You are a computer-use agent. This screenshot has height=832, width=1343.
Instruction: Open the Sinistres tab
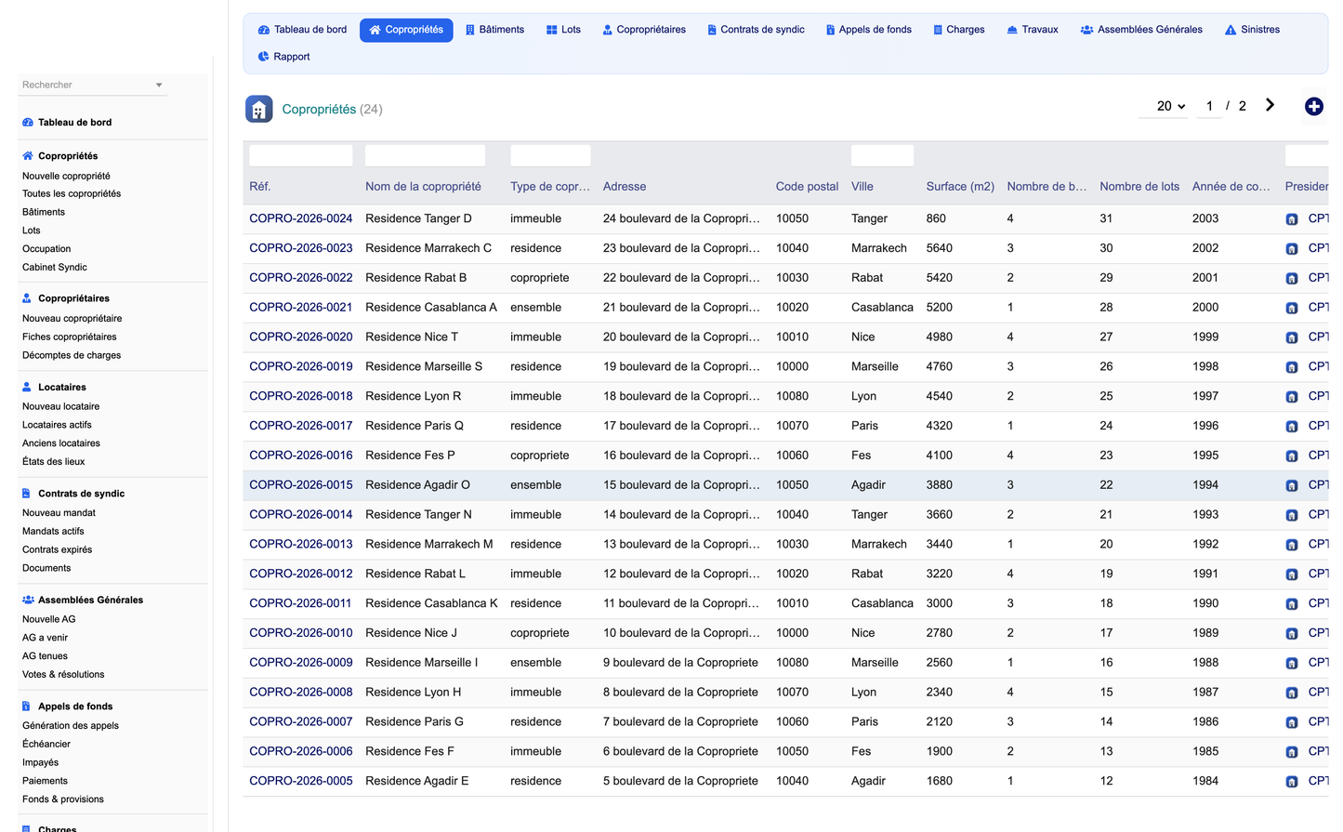click(1252, 30)
